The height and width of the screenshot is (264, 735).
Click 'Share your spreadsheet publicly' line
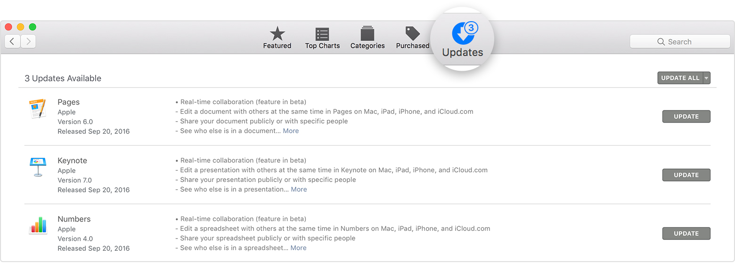(265, 238)
